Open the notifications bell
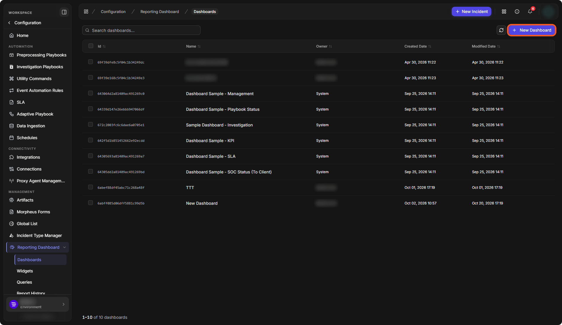 (530, 12)
